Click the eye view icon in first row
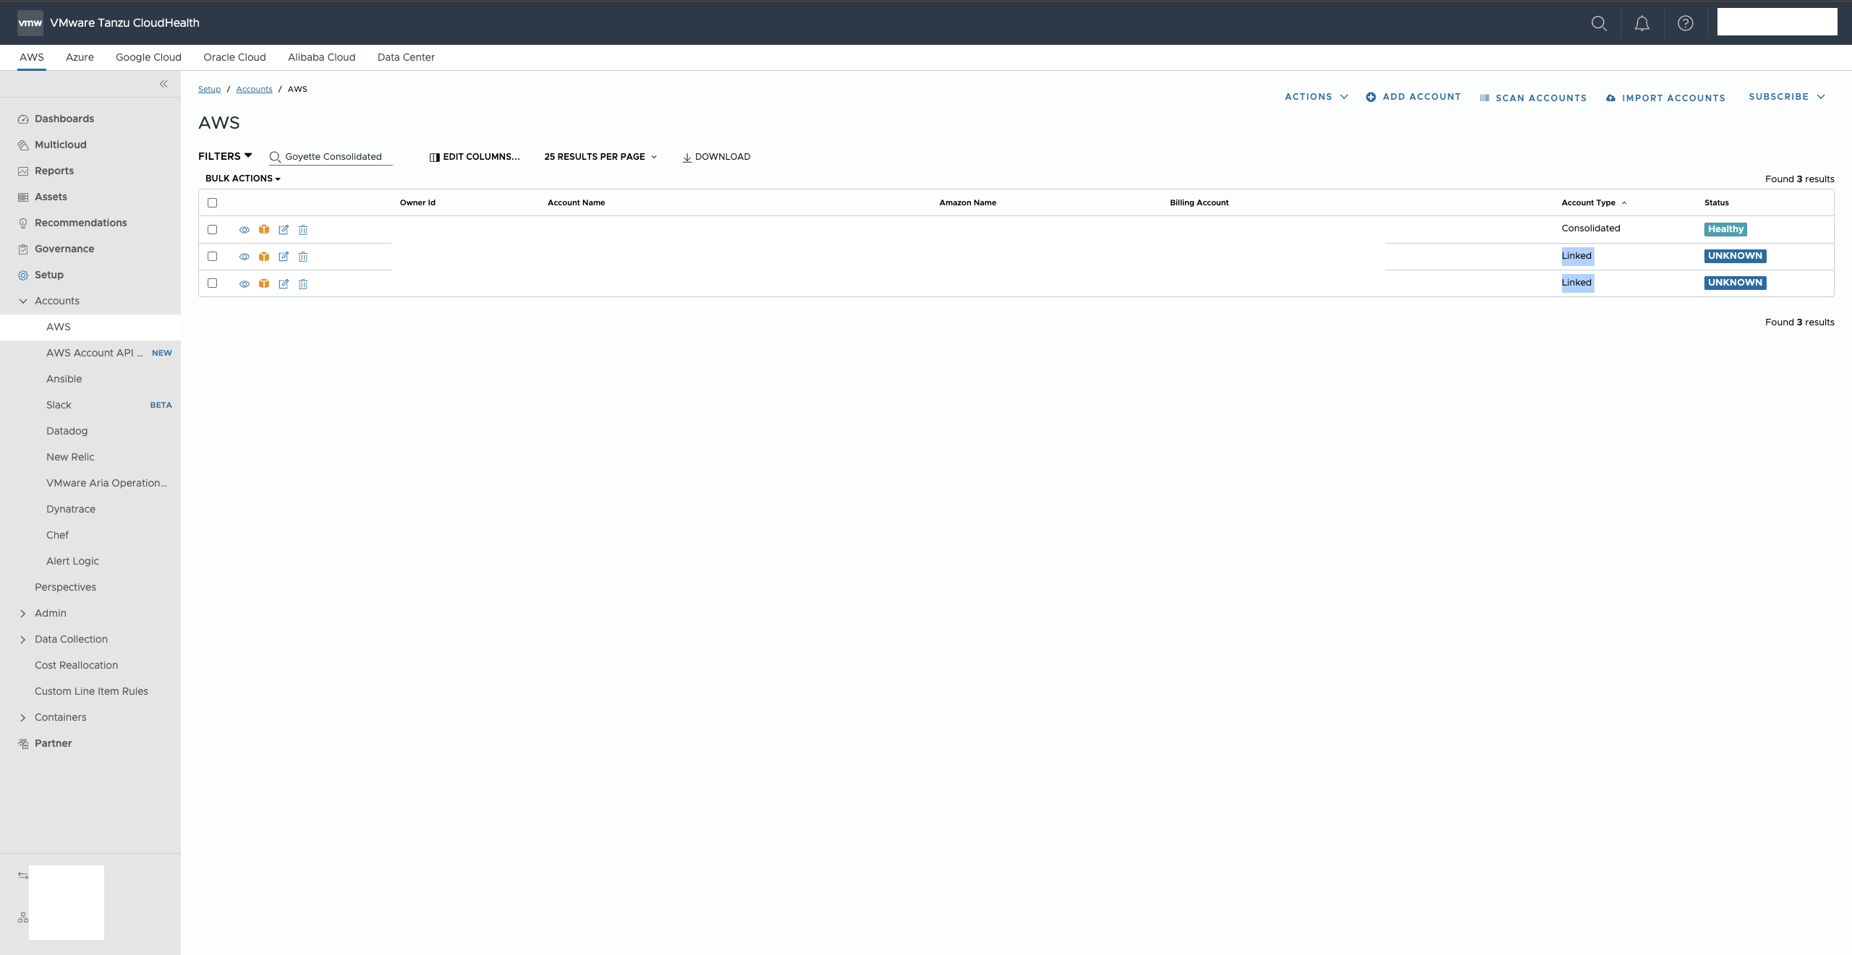1852x955 pixels. pyautogui.click(x=245, y=230)
